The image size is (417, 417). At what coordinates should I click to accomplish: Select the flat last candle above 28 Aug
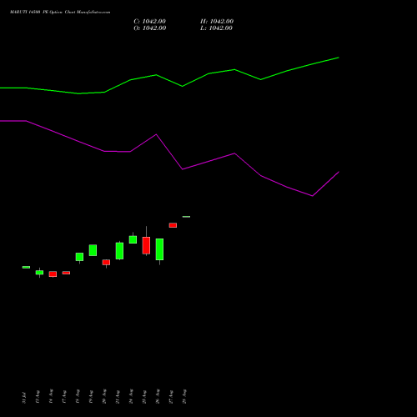click(186, 217)
